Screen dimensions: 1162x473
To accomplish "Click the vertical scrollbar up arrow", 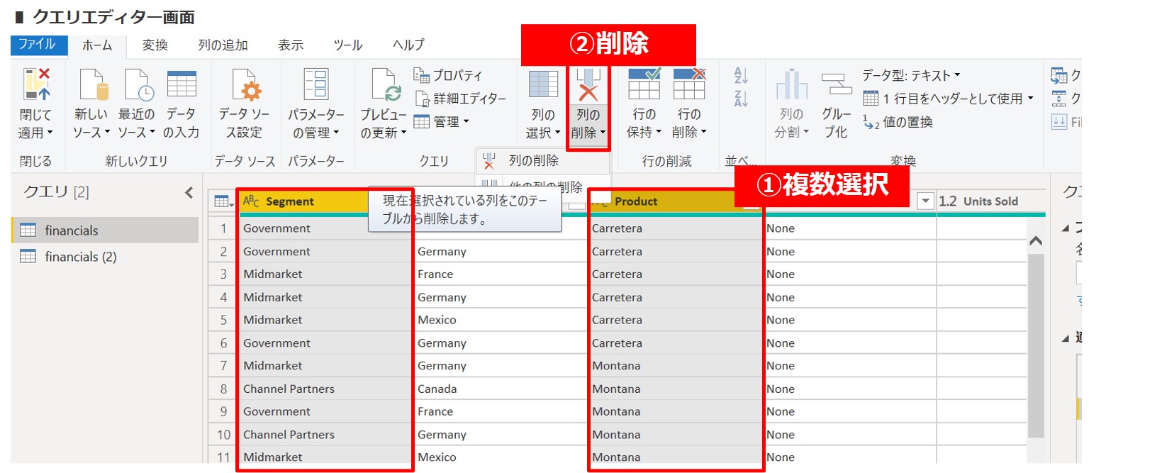I will (x=1035, y=241).
